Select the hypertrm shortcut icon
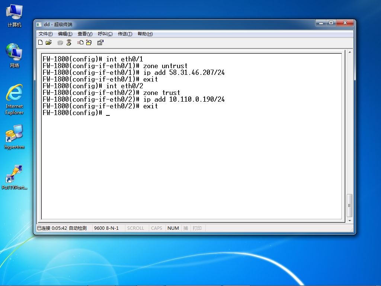The width and height of the screenshot is (381, 286). 15,137
